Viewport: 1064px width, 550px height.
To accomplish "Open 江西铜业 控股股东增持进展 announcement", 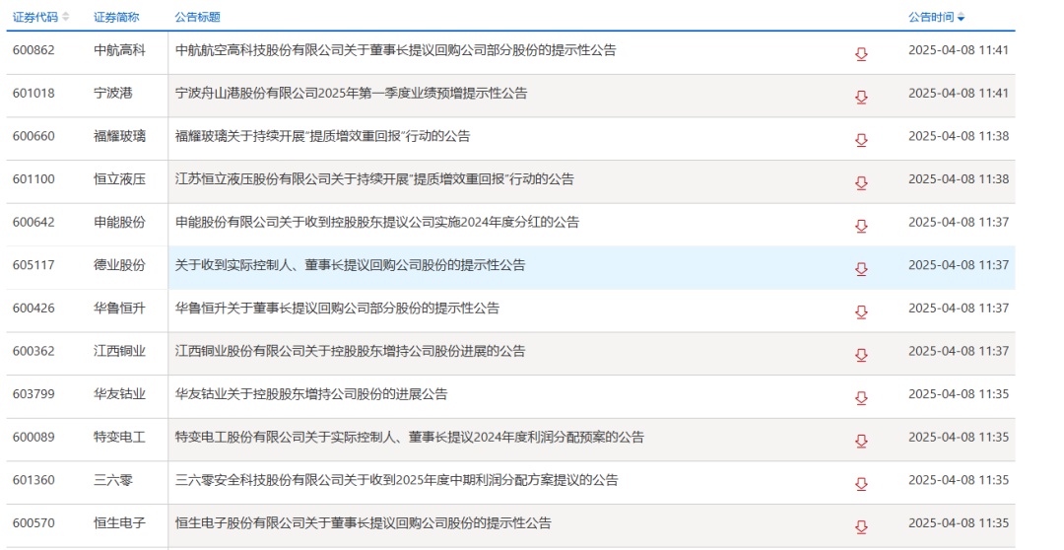I will click(350, 351).
